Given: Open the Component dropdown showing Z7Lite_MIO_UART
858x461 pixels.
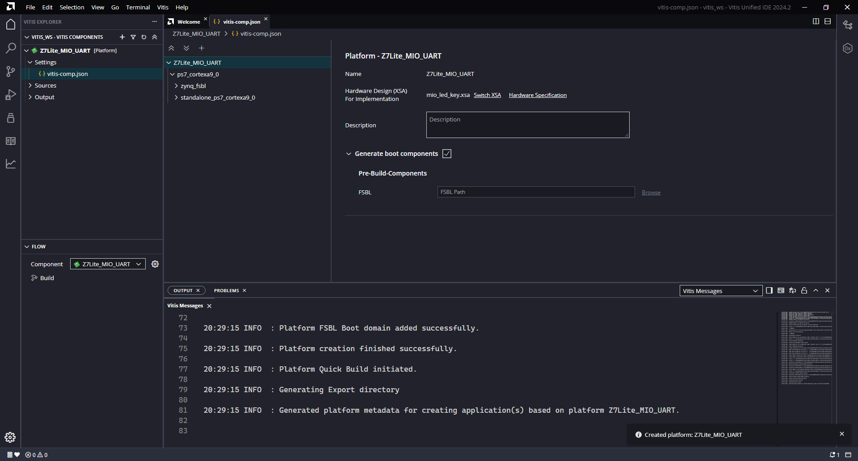Looking at the screenshot, I should pyautogui.click(x=108, y=264).
